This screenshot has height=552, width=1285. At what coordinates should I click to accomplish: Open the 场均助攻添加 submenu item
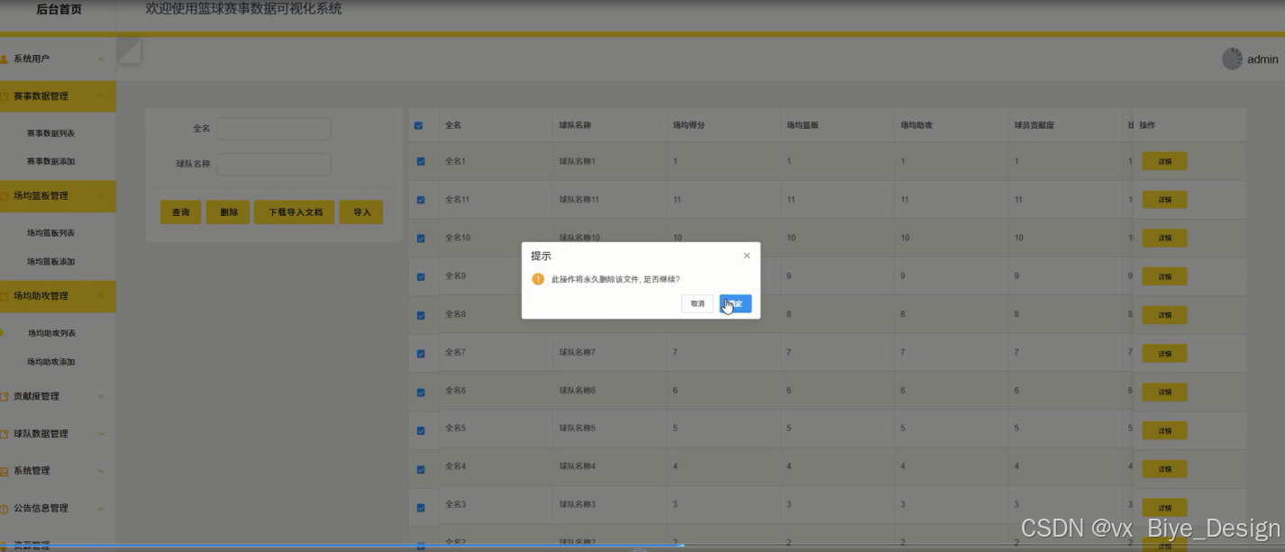50,362
